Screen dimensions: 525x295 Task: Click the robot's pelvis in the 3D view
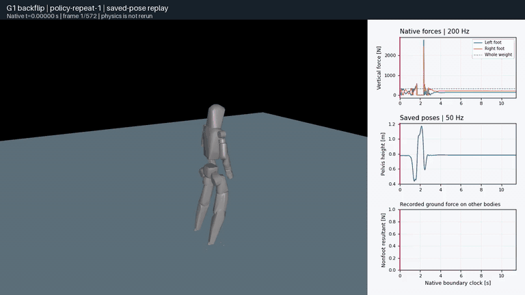(211, 170)
